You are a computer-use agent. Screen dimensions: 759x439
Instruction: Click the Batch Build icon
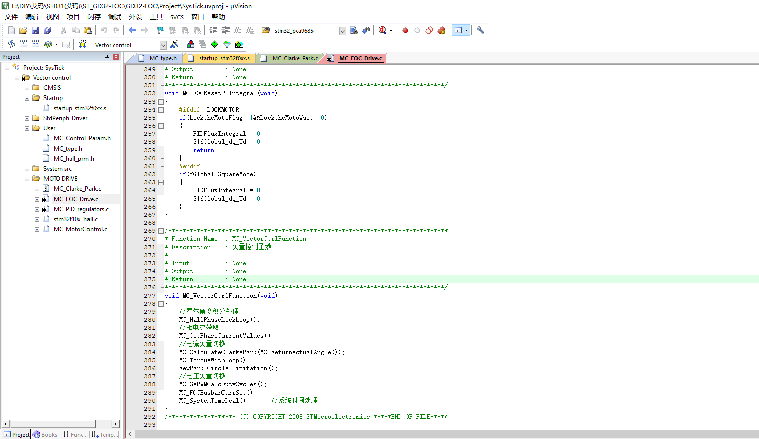(x=48, y=44)
